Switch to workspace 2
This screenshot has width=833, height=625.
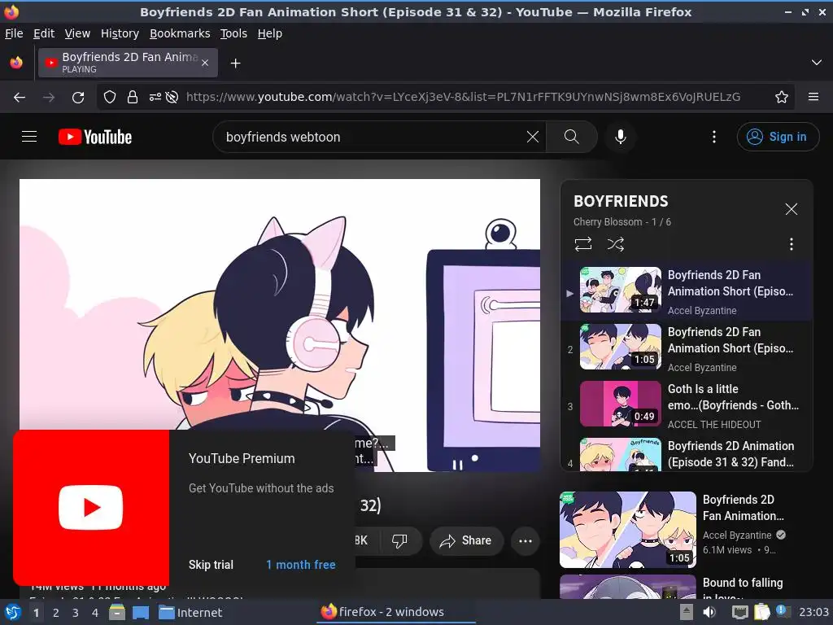click(56, 613)
